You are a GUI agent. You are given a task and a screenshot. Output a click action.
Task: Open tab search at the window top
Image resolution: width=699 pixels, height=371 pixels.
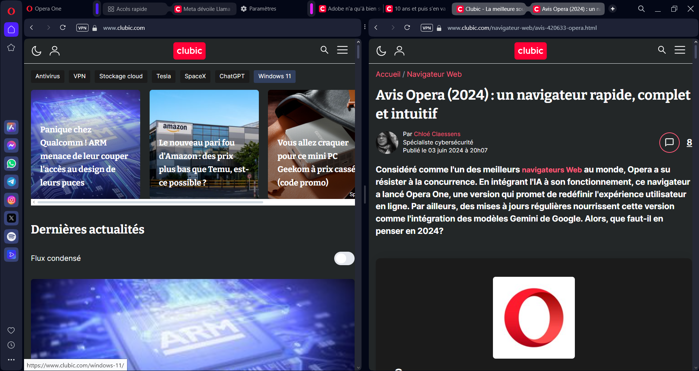[641, 8]
